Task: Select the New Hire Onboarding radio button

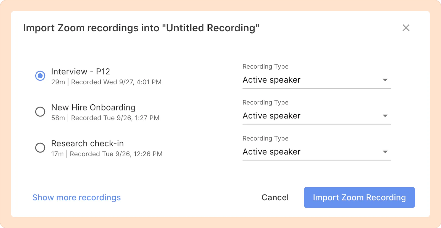Action: [x=40, y=112]
